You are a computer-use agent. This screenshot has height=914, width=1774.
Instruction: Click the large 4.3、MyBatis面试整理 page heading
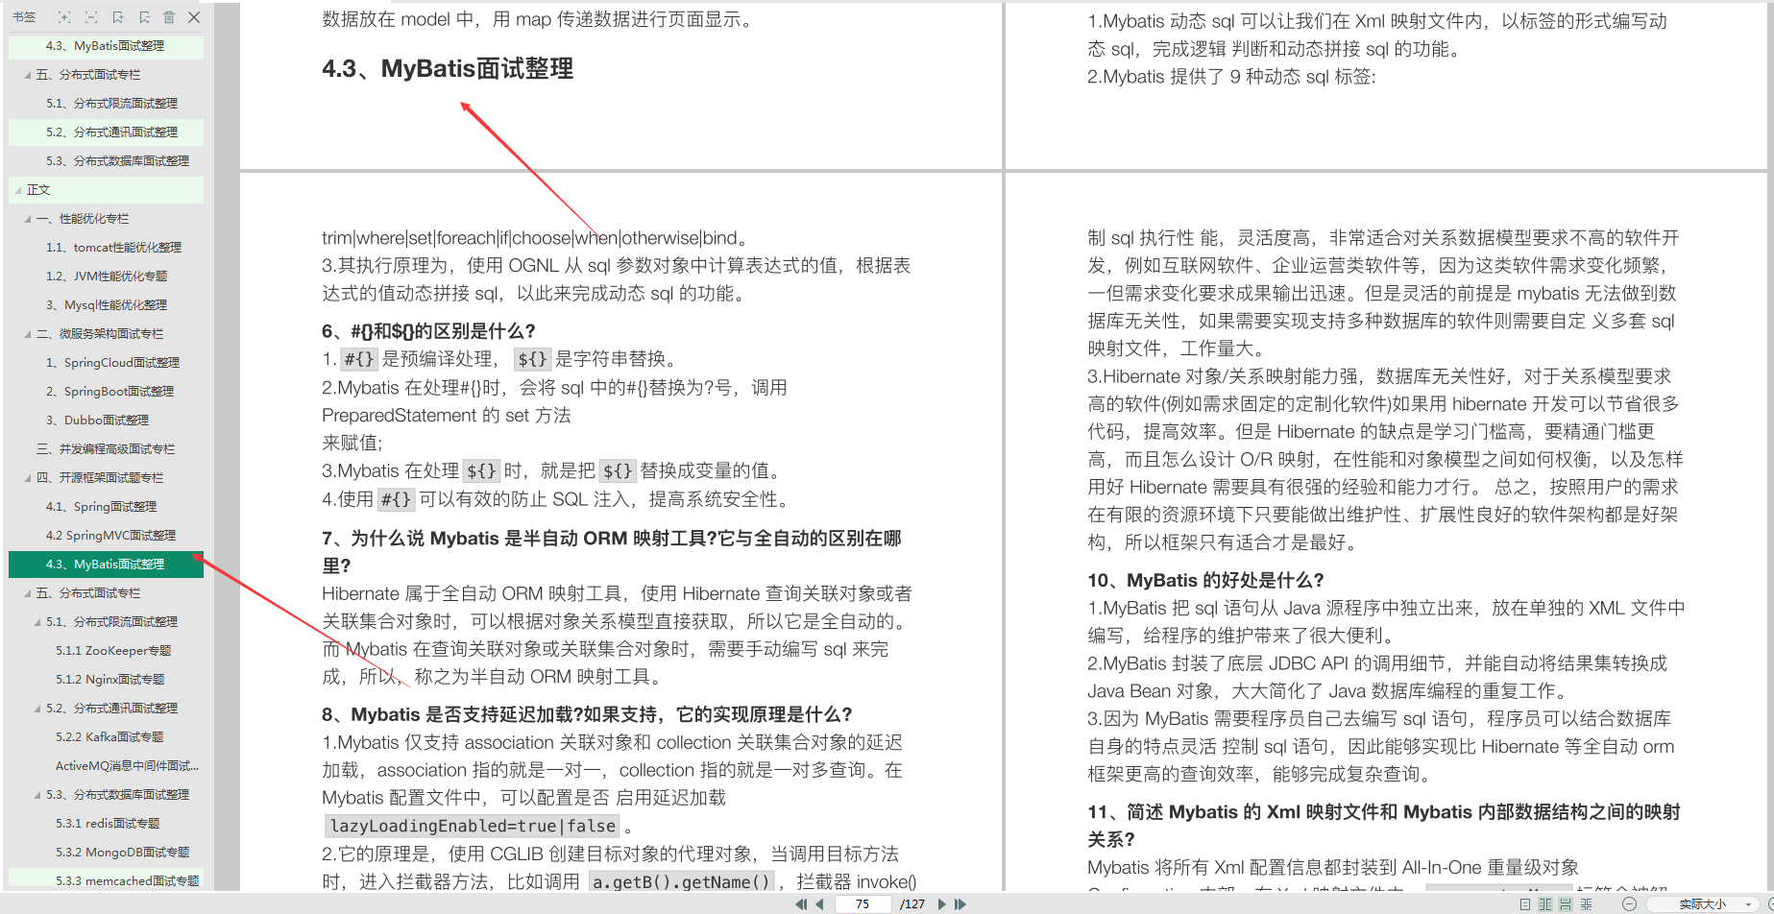(448, 68)
